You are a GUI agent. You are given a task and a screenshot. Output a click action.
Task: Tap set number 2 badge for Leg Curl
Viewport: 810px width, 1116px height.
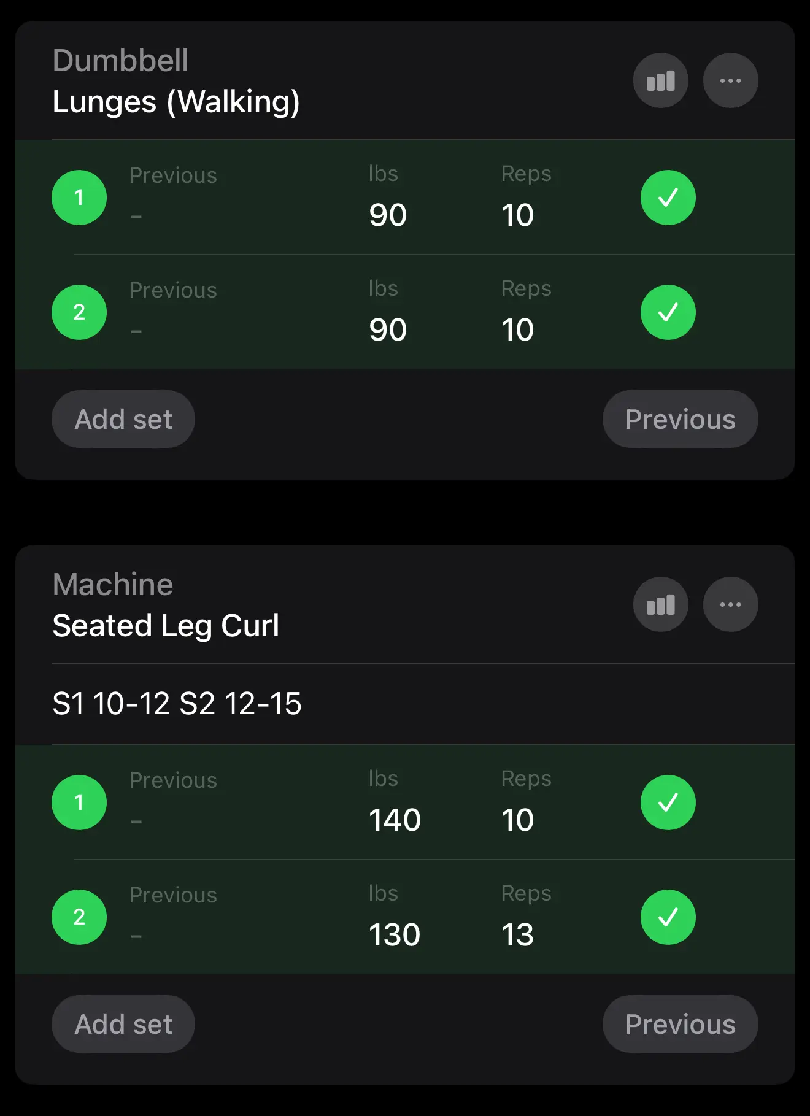(79, 917)
